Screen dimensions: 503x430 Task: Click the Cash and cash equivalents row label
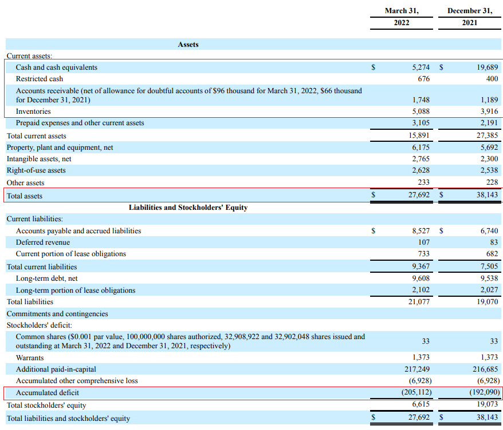click(x=57, y=67)
